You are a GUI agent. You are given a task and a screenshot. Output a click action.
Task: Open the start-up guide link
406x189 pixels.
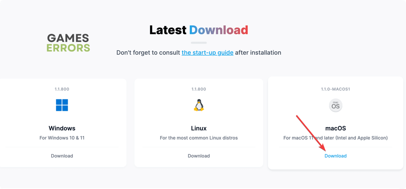[x=207, y=53]
